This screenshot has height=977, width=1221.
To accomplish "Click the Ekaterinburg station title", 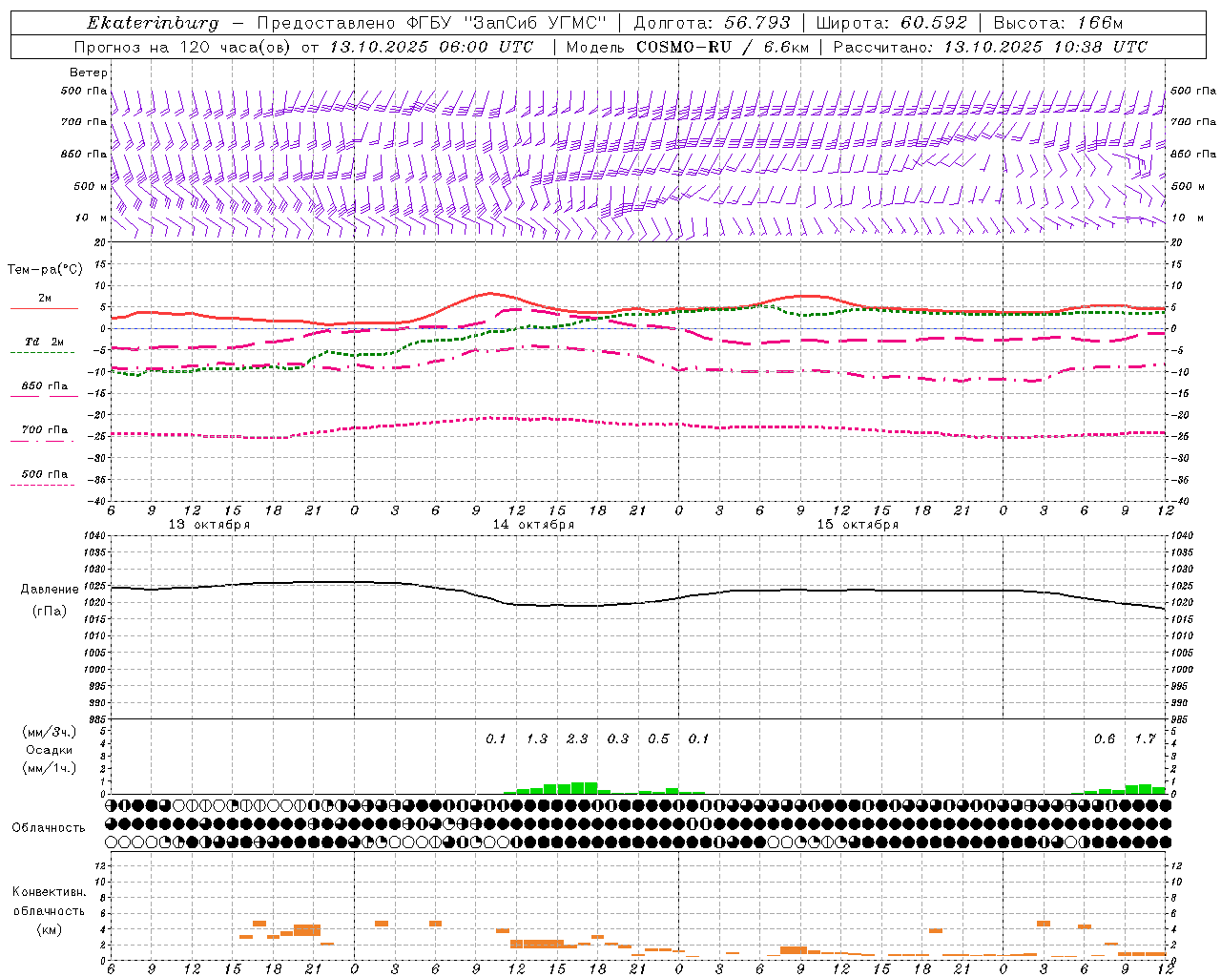I will tap(153, 23).
